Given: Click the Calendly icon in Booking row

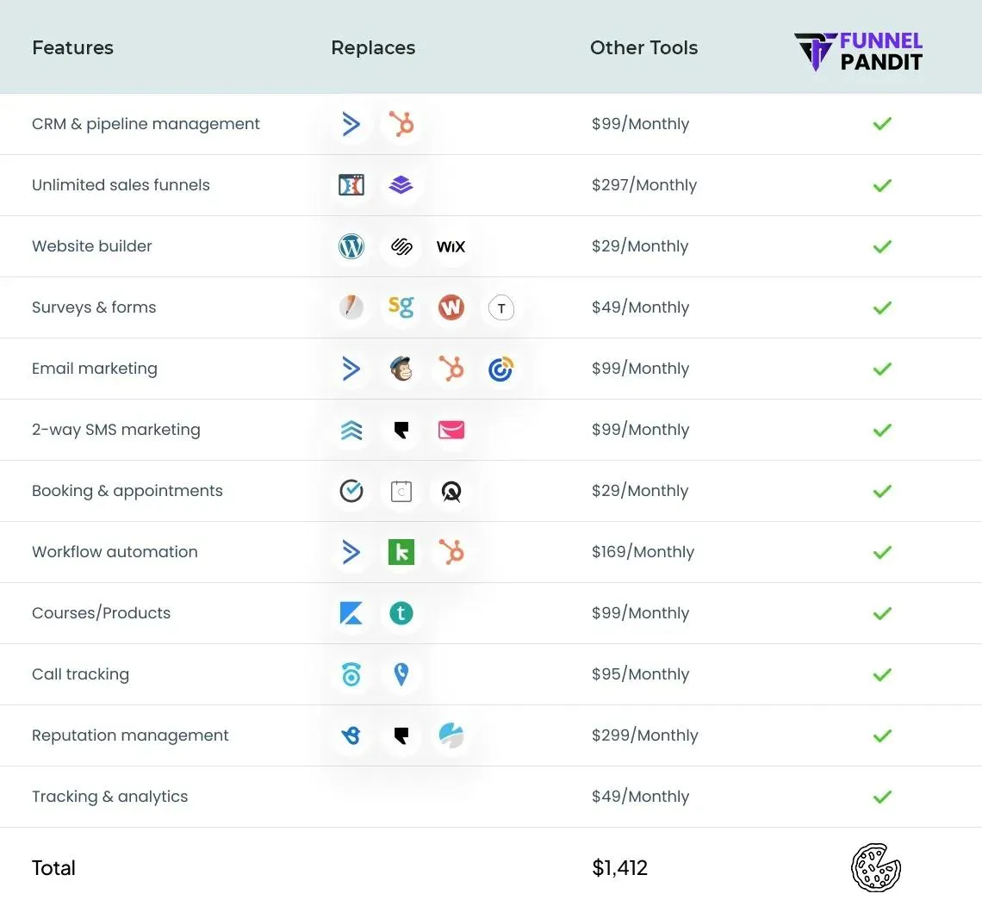Looking at the screenshot, I should coord(351,491).
